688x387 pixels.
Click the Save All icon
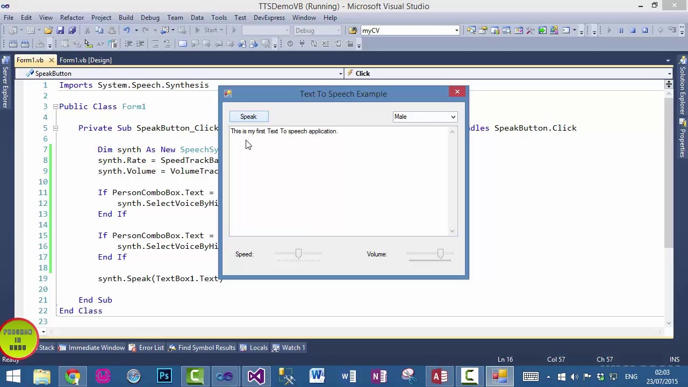point(72,30)
